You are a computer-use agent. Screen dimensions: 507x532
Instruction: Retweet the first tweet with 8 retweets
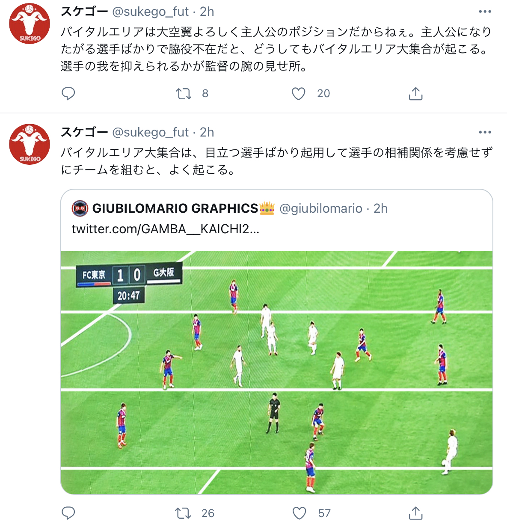tap(184, 93)
